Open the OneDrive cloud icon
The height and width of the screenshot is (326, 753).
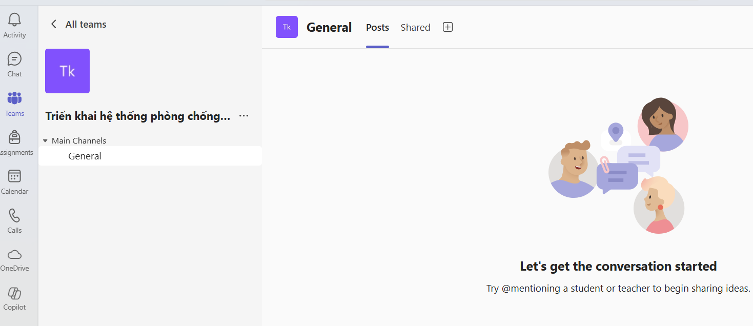click(x=14, y=254)
